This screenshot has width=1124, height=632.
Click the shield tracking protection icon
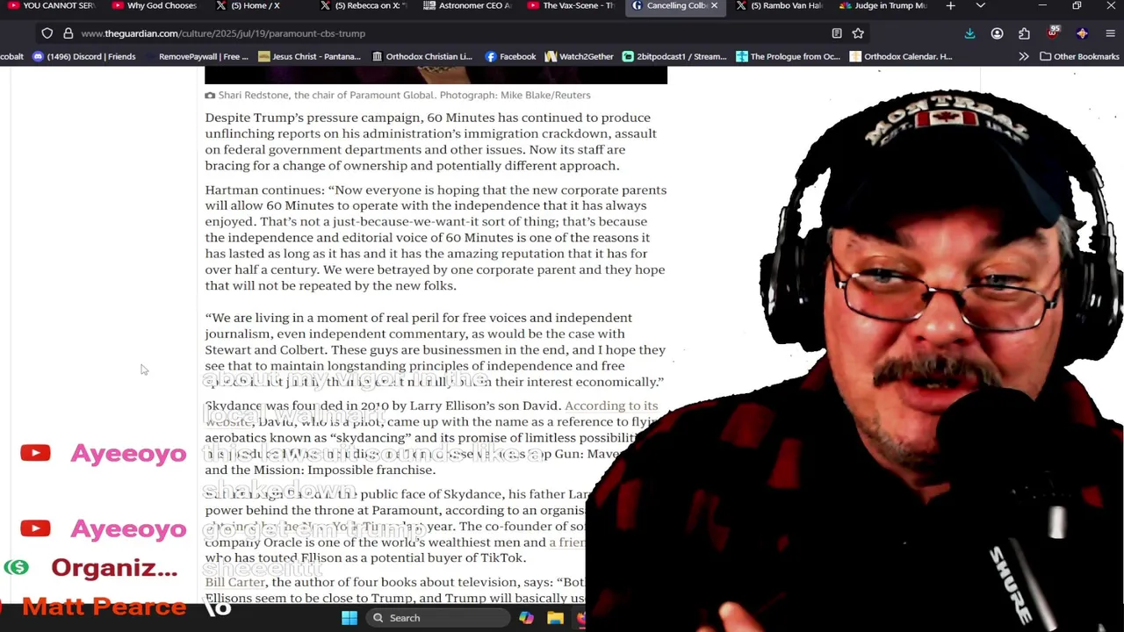point(47,33)
